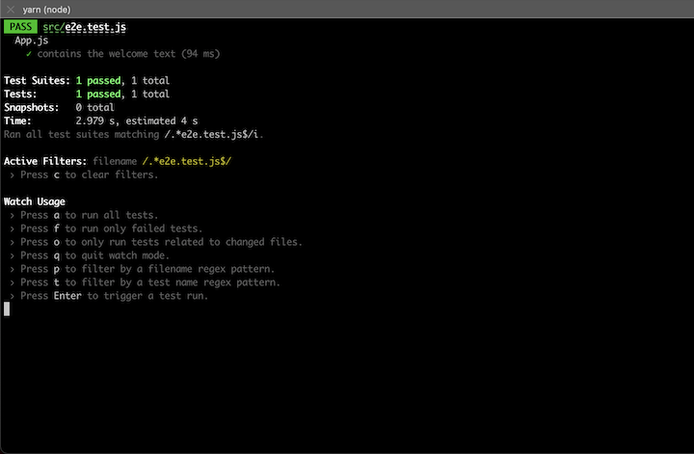Click the chevron before "run all tests"

[12, 216]
